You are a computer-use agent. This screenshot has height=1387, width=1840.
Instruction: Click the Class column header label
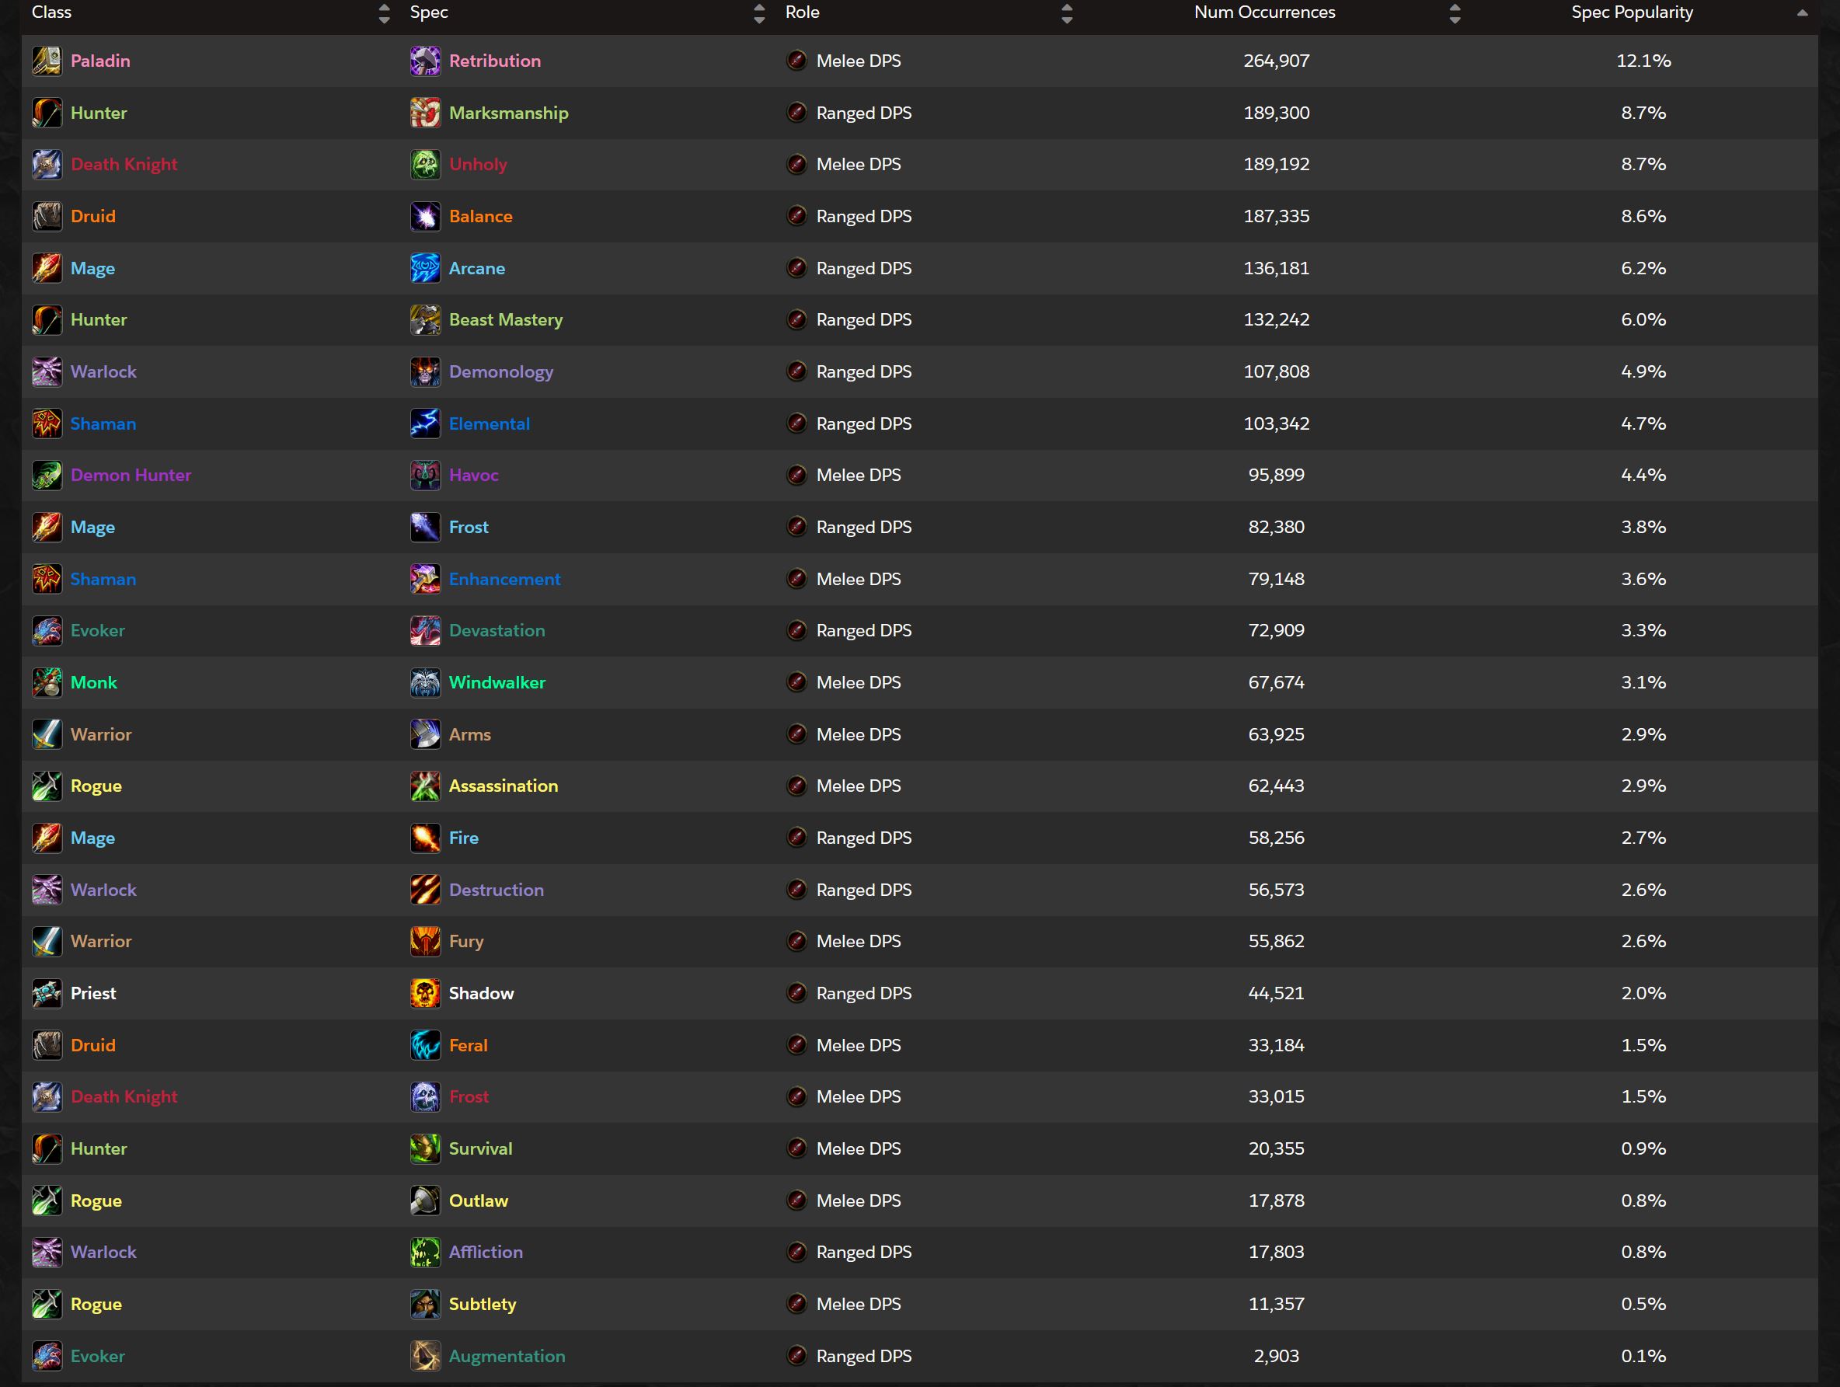point(51,12)
